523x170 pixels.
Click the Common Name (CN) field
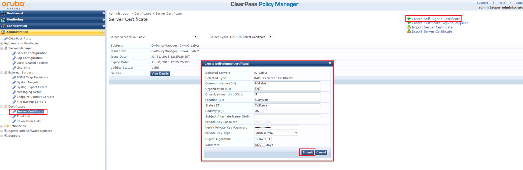point(287,83)
